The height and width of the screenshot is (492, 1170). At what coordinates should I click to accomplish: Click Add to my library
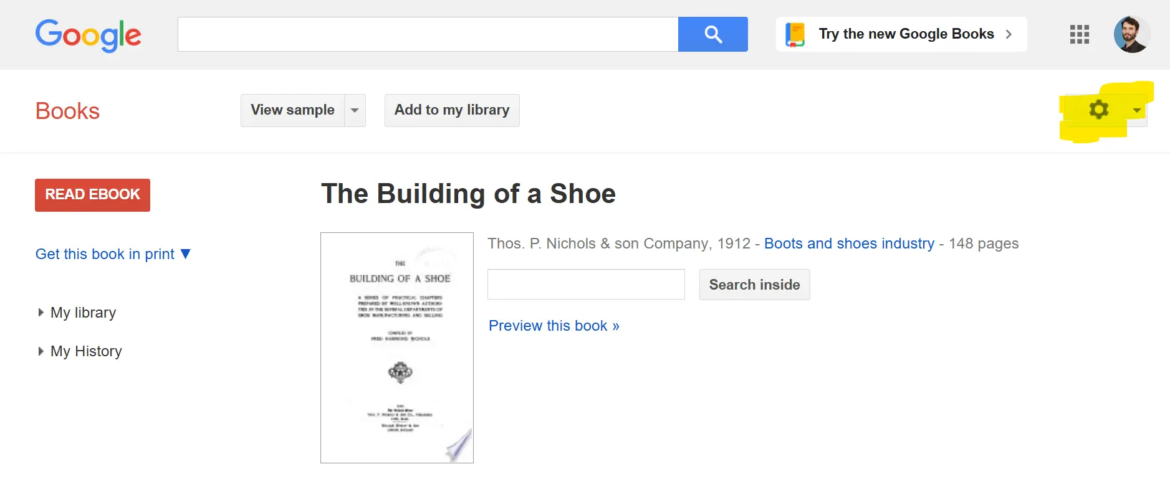click(452, 110)
